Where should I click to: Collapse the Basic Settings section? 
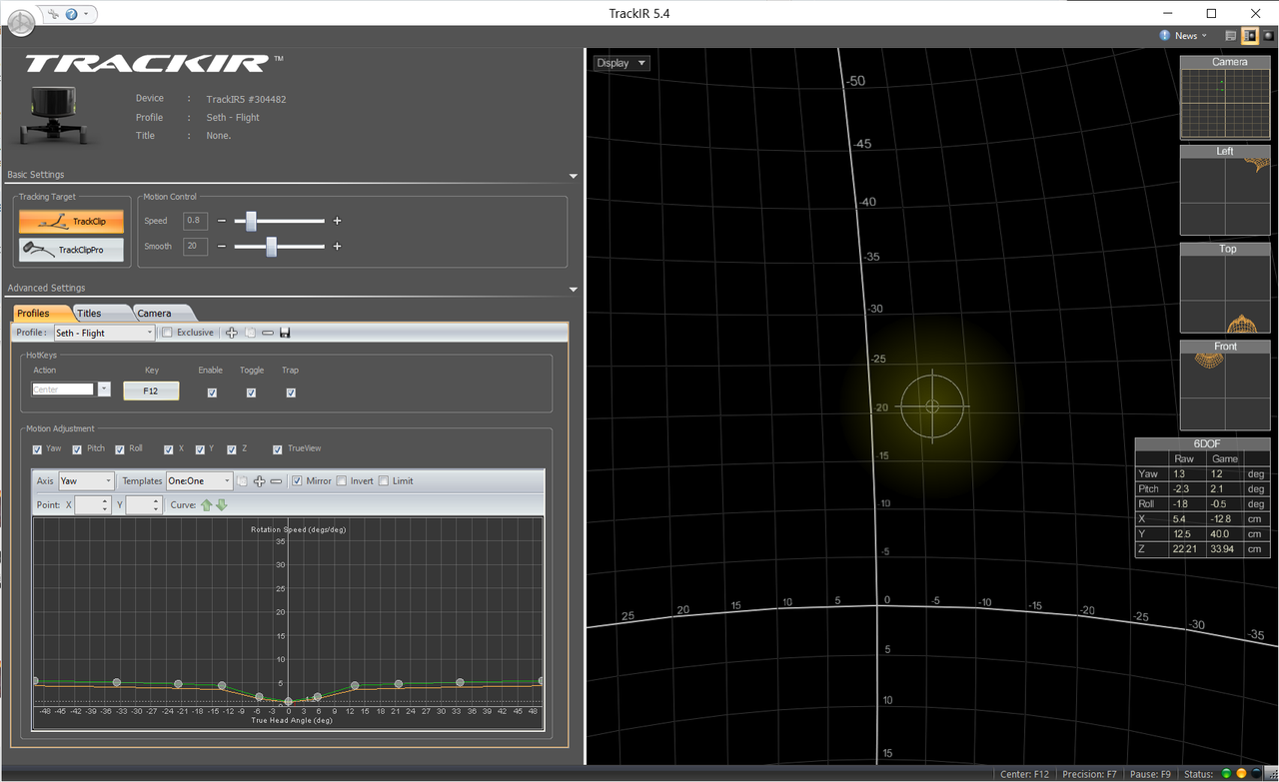tap(573, 176)
